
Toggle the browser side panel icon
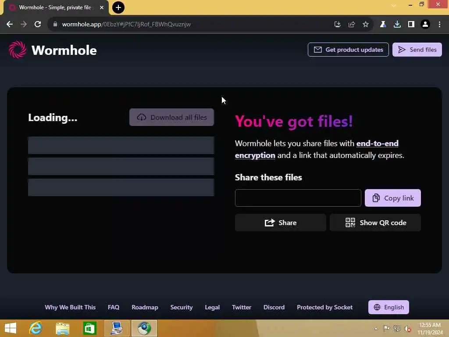coord(411,25)
